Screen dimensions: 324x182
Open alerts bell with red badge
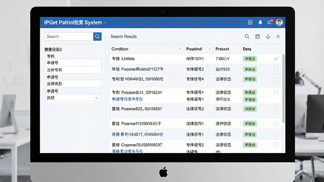[x=270, y=22]
